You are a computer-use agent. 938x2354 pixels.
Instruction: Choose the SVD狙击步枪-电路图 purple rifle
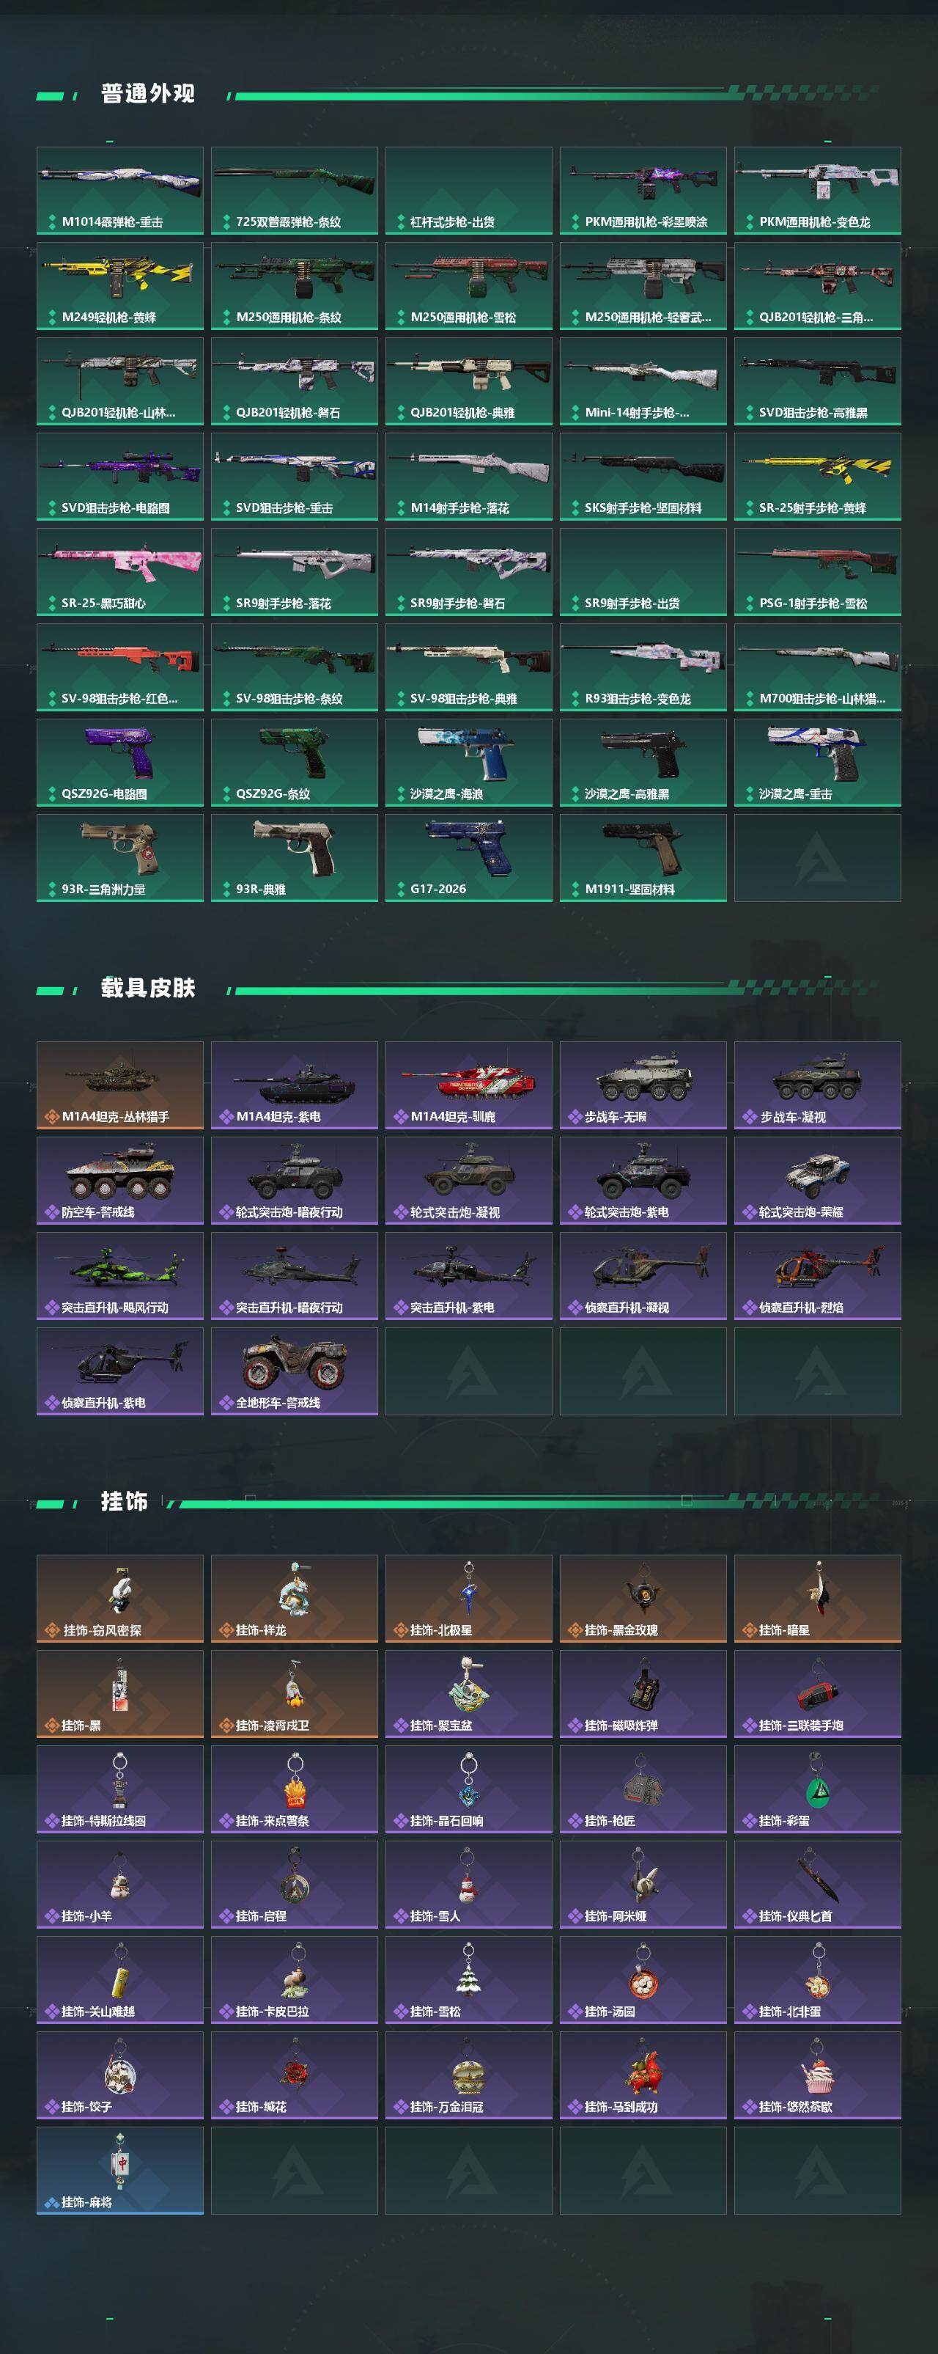click(x=119, y=477)
